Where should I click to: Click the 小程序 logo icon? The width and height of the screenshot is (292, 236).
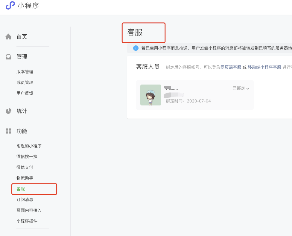click(x=10, y=5)
